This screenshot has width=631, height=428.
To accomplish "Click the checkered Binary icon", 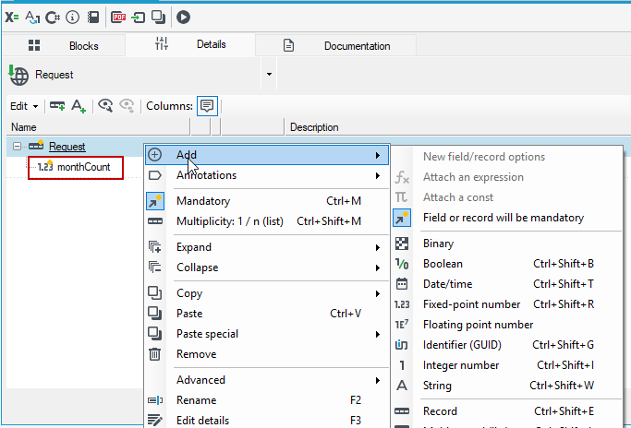I will 402,244.
